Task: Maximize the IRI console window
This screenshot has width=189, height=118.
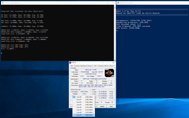Action: click(x=108, y=3)
